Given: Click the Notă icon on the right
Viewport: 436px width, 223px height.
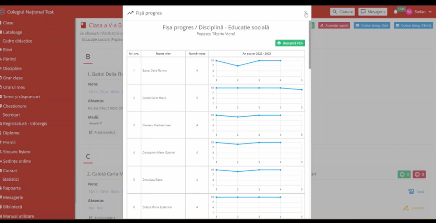Looking at the screenshot, I should 410,191.
